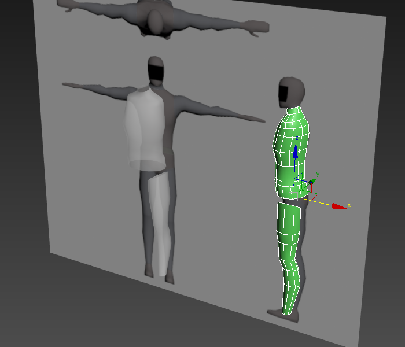Image resolution: width=405 pixels, height=347 pixels.
Task: Select the green wireframe leg mesh
Action: 289,258
